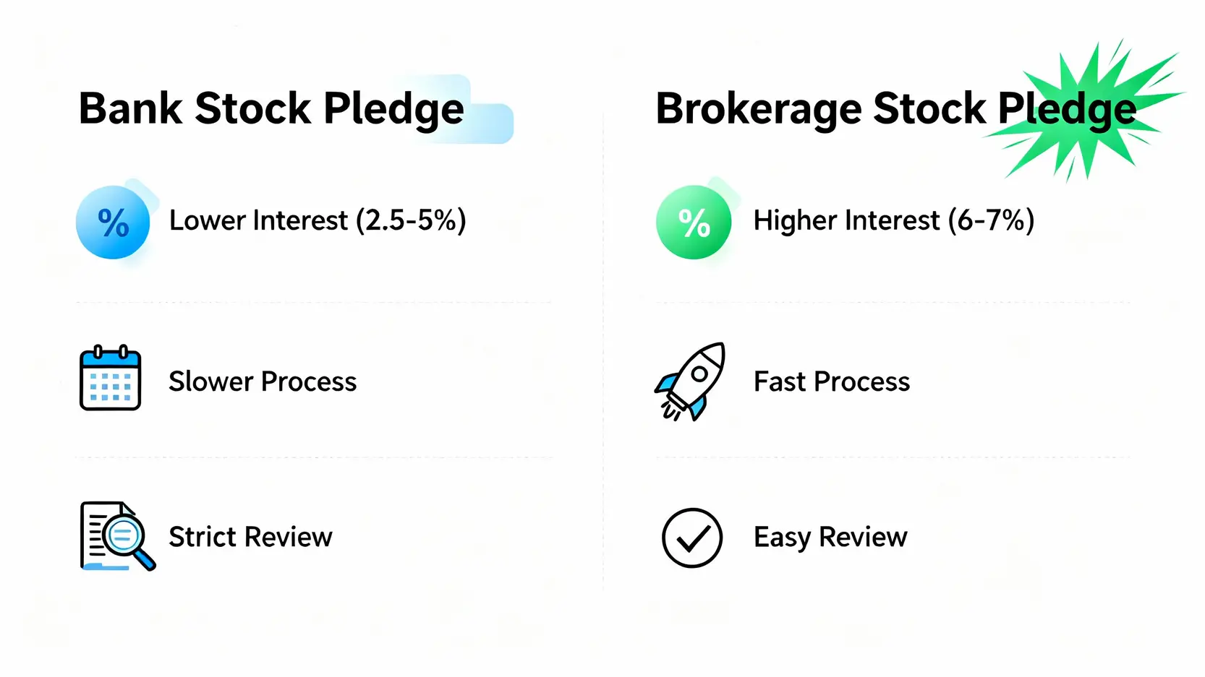
Task: Click the blue percent icon
Action: (x=113, y=223)
